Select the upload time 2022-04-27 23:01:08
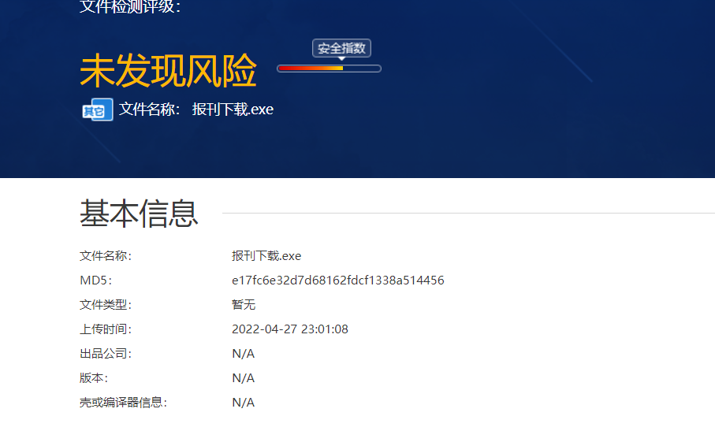Screen dimensions: 715x431 (x=289, y=329)
